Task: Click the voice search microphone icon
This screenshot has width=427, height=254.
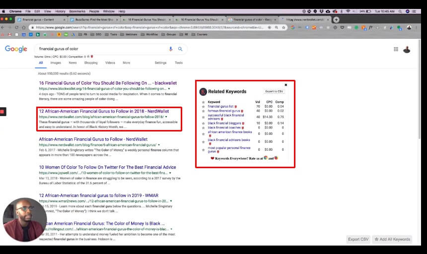Action: point(171,49)
